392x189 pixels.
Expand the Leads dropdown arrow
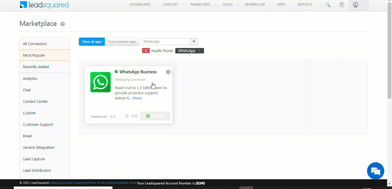coord(238,5)
